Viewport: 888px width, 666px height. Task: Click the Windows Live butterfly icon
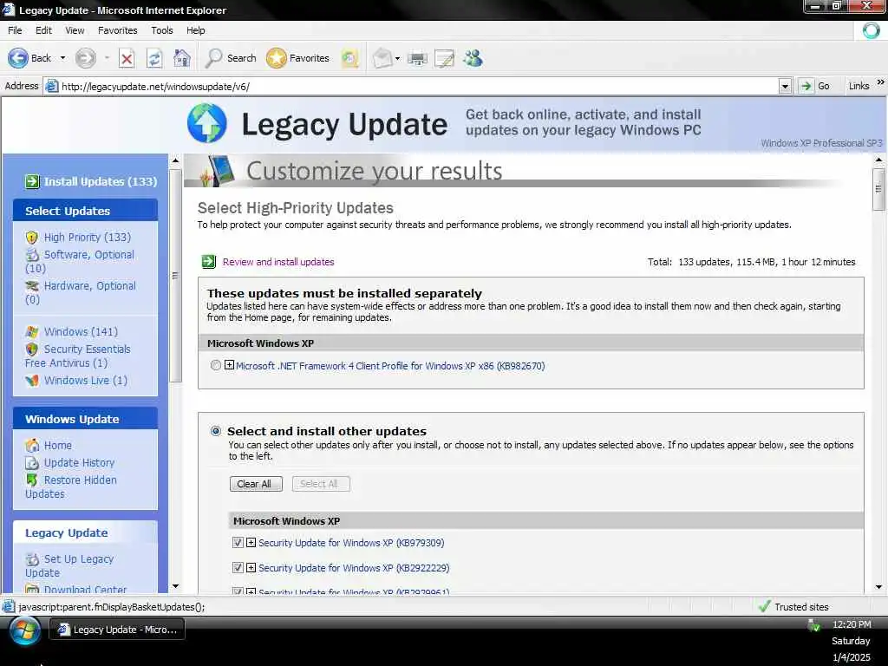coord(32,381)
